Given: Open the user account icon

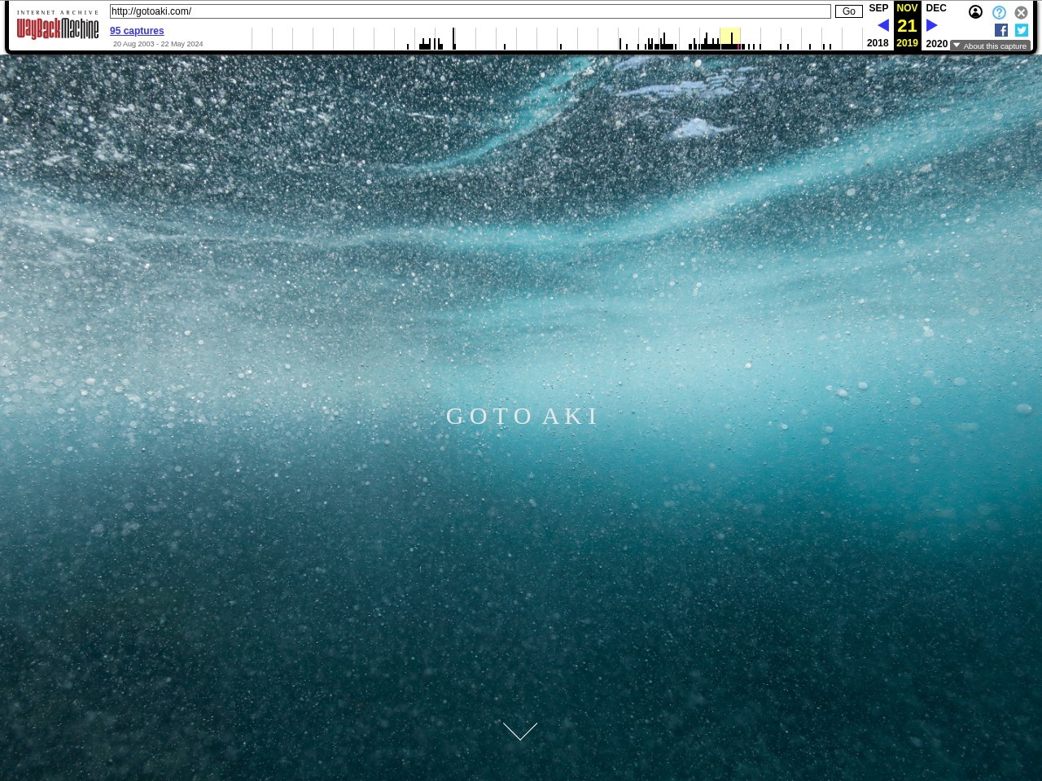Looking at the screenshot, I should (975, 12).
